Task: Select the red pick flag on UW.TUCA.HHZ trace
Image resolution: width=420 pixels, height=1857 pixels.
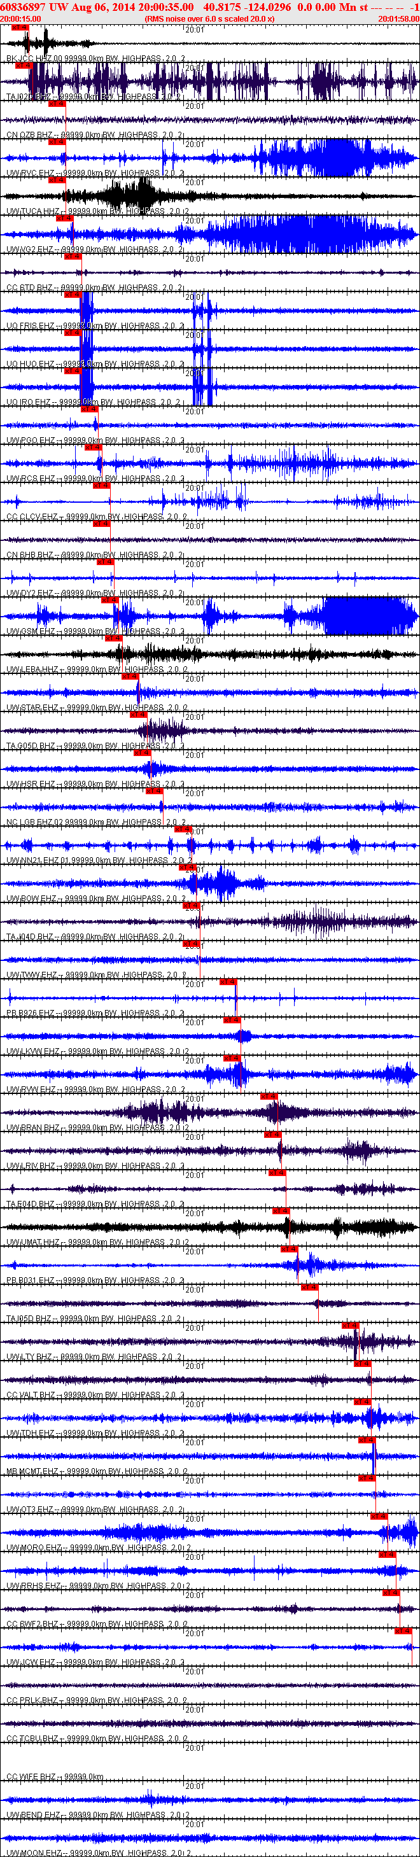Action: (x=57, y=180)
